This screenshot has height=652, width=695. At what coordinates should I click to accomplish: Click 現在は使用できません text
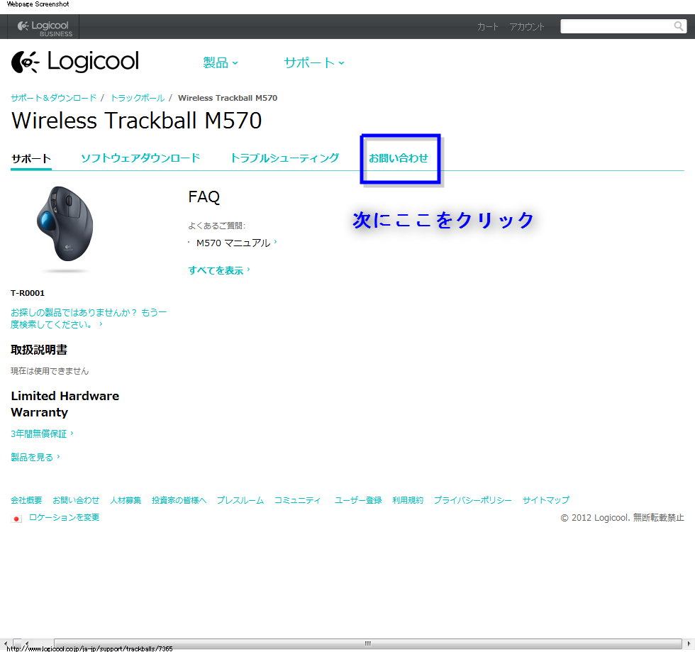pyautogui.click(x=50, y=371)
